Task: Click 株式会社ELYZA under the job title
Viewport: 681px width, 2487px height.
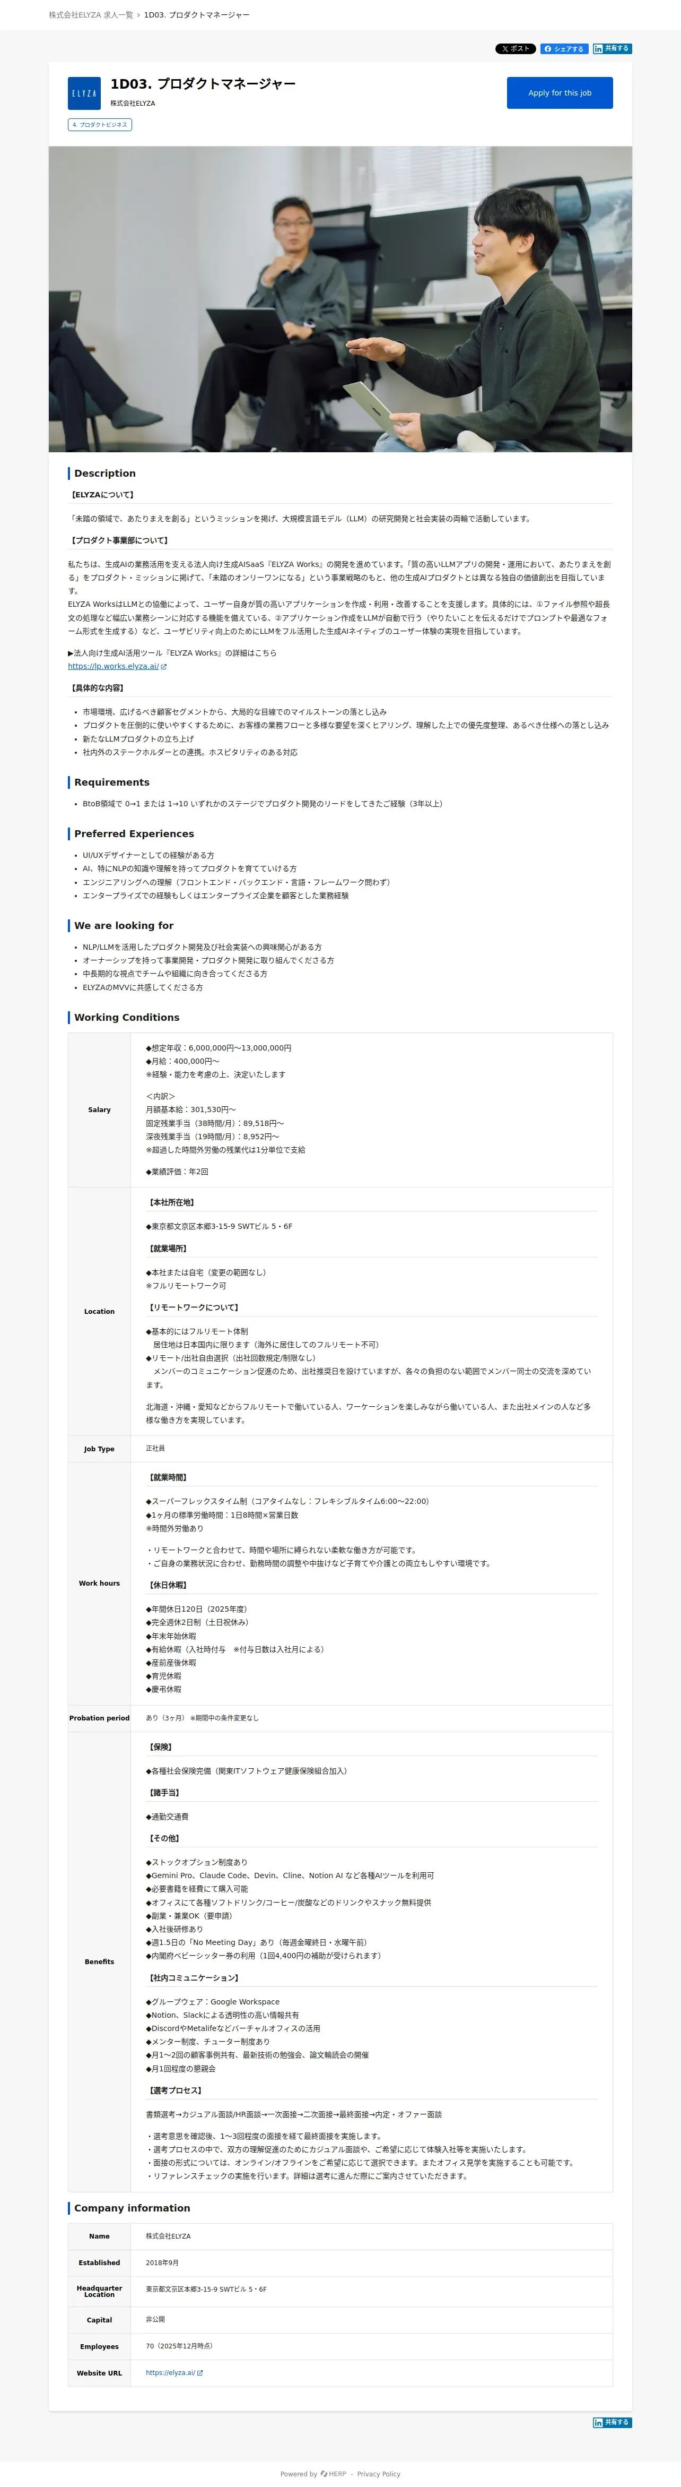Action: point(132,104)
